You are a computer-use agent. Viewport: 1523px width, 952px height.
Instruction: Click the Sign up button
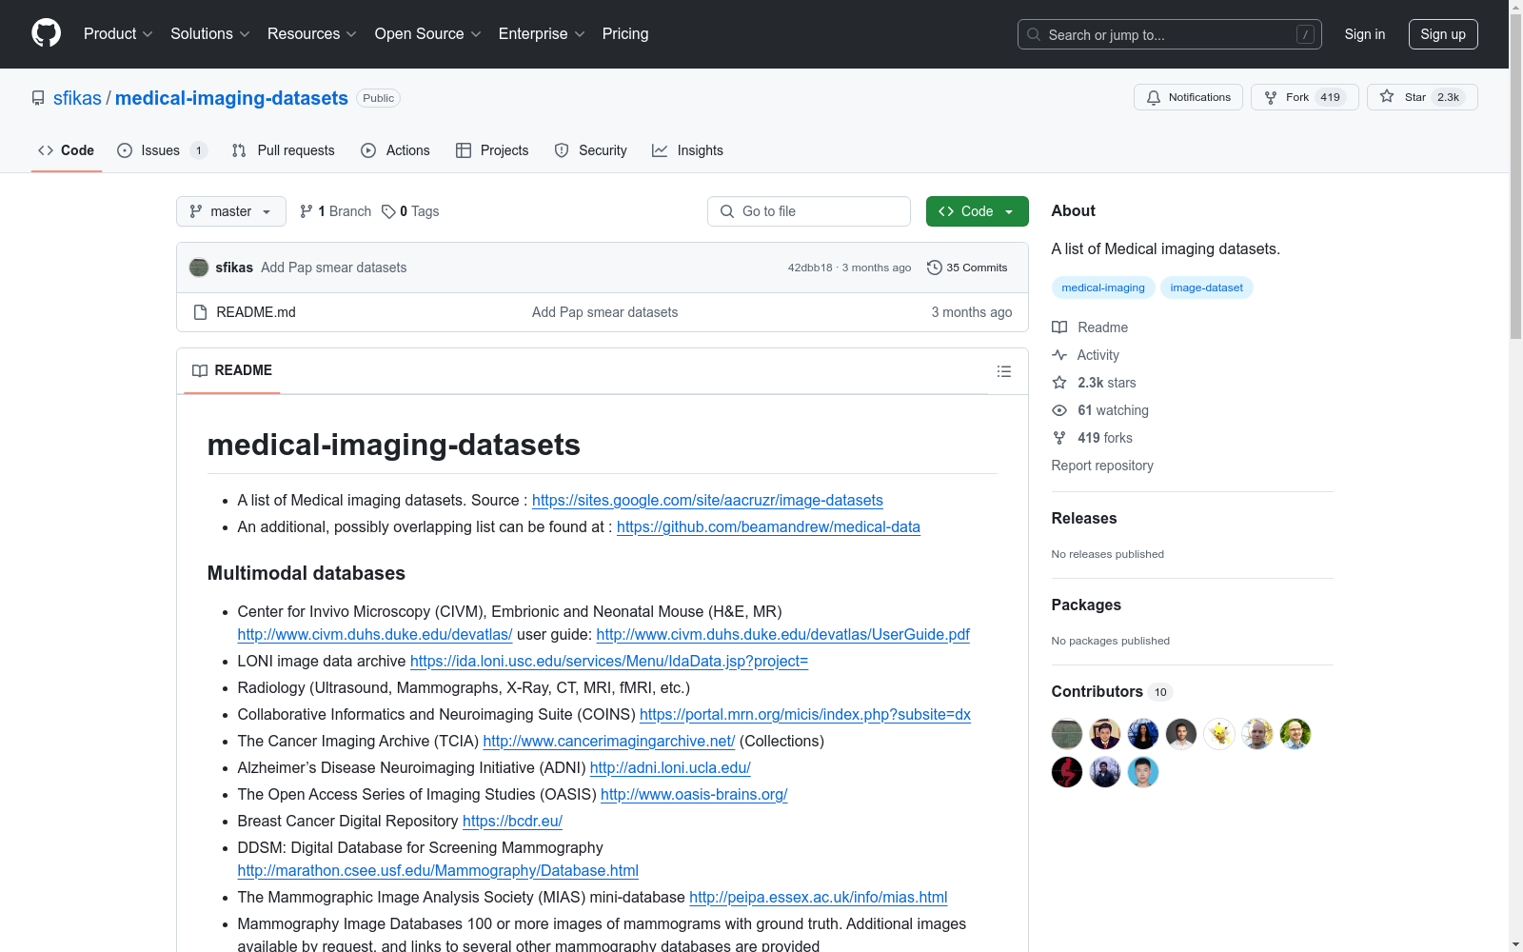tap(1443, 33)
